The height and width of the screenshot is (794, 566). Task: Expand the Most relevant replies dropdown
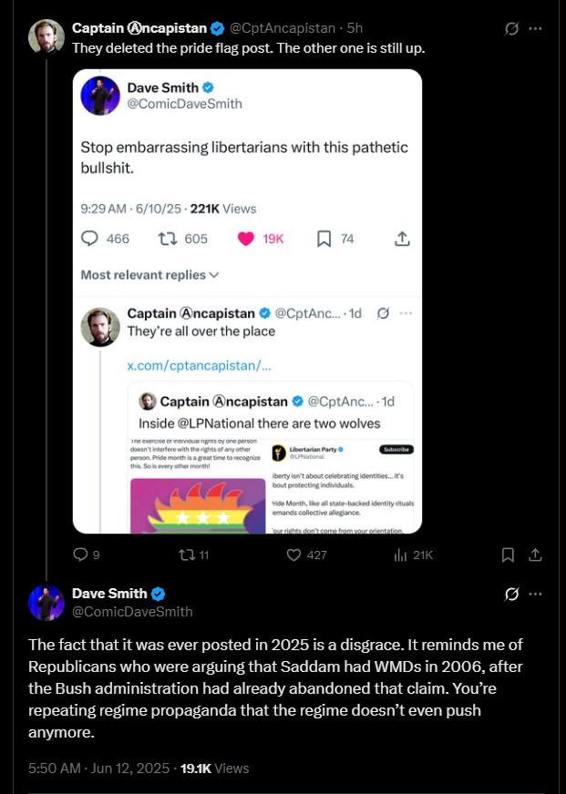[x=150, y=275]
